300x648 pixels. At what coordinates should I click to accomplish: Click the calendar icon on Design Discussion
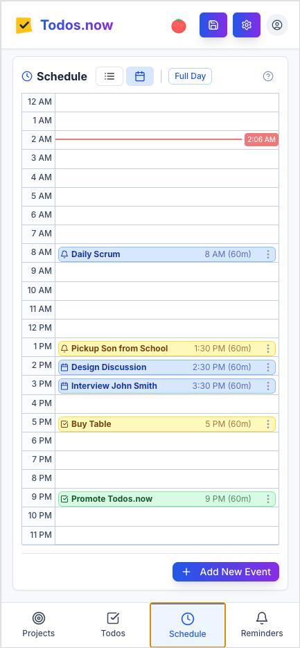pyautogui.click(x=64, y=367)
